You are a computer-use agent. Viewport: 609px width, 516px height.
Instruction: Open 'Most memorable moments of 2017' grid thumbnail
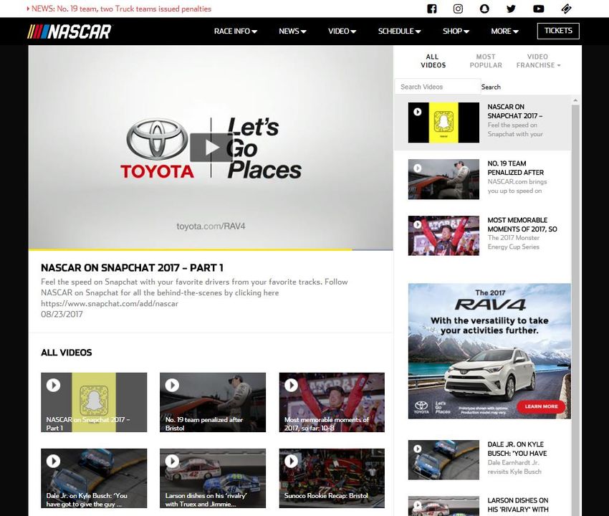pyautogui.click(x=332, y=402)
